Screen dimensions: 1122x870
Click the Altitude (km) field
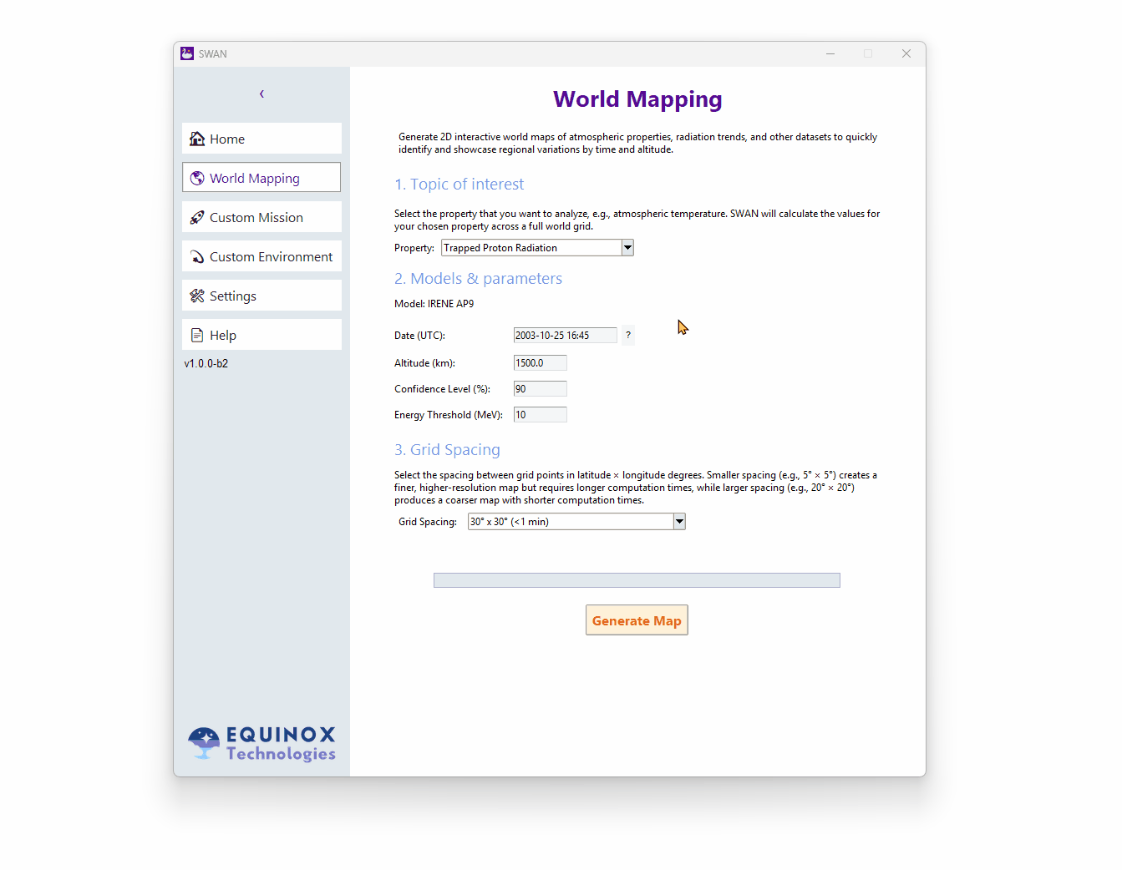coord(540,363)
